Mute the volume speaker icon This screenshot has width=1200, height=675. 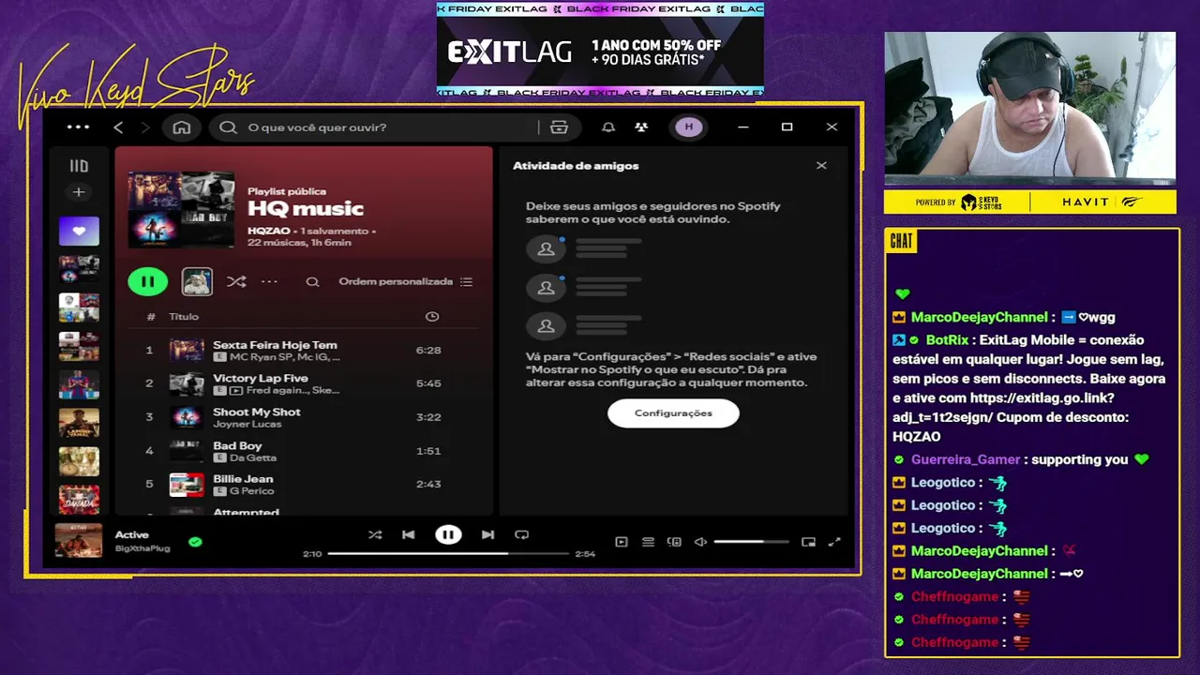[x=700, y=542]
